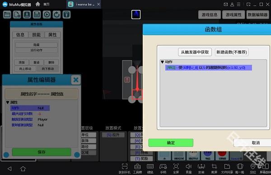Select the [R] placement category
The width and height of the screenshot is (271, 175).
[141, 153]
